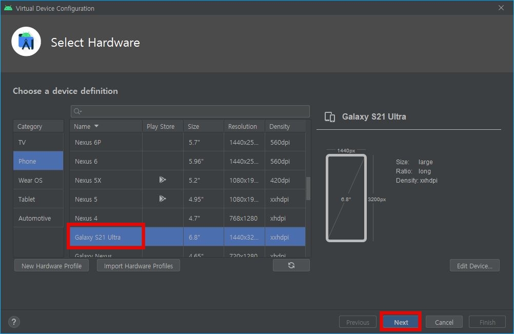The height and width of the screenshot is (334, 514).
Task: Click the Android icon in title bar
Action: 8,8
